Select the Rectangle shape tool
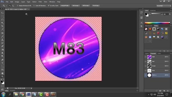Image resolution: width=172 pixels, height=97 pixels. [x=2, y=70]
